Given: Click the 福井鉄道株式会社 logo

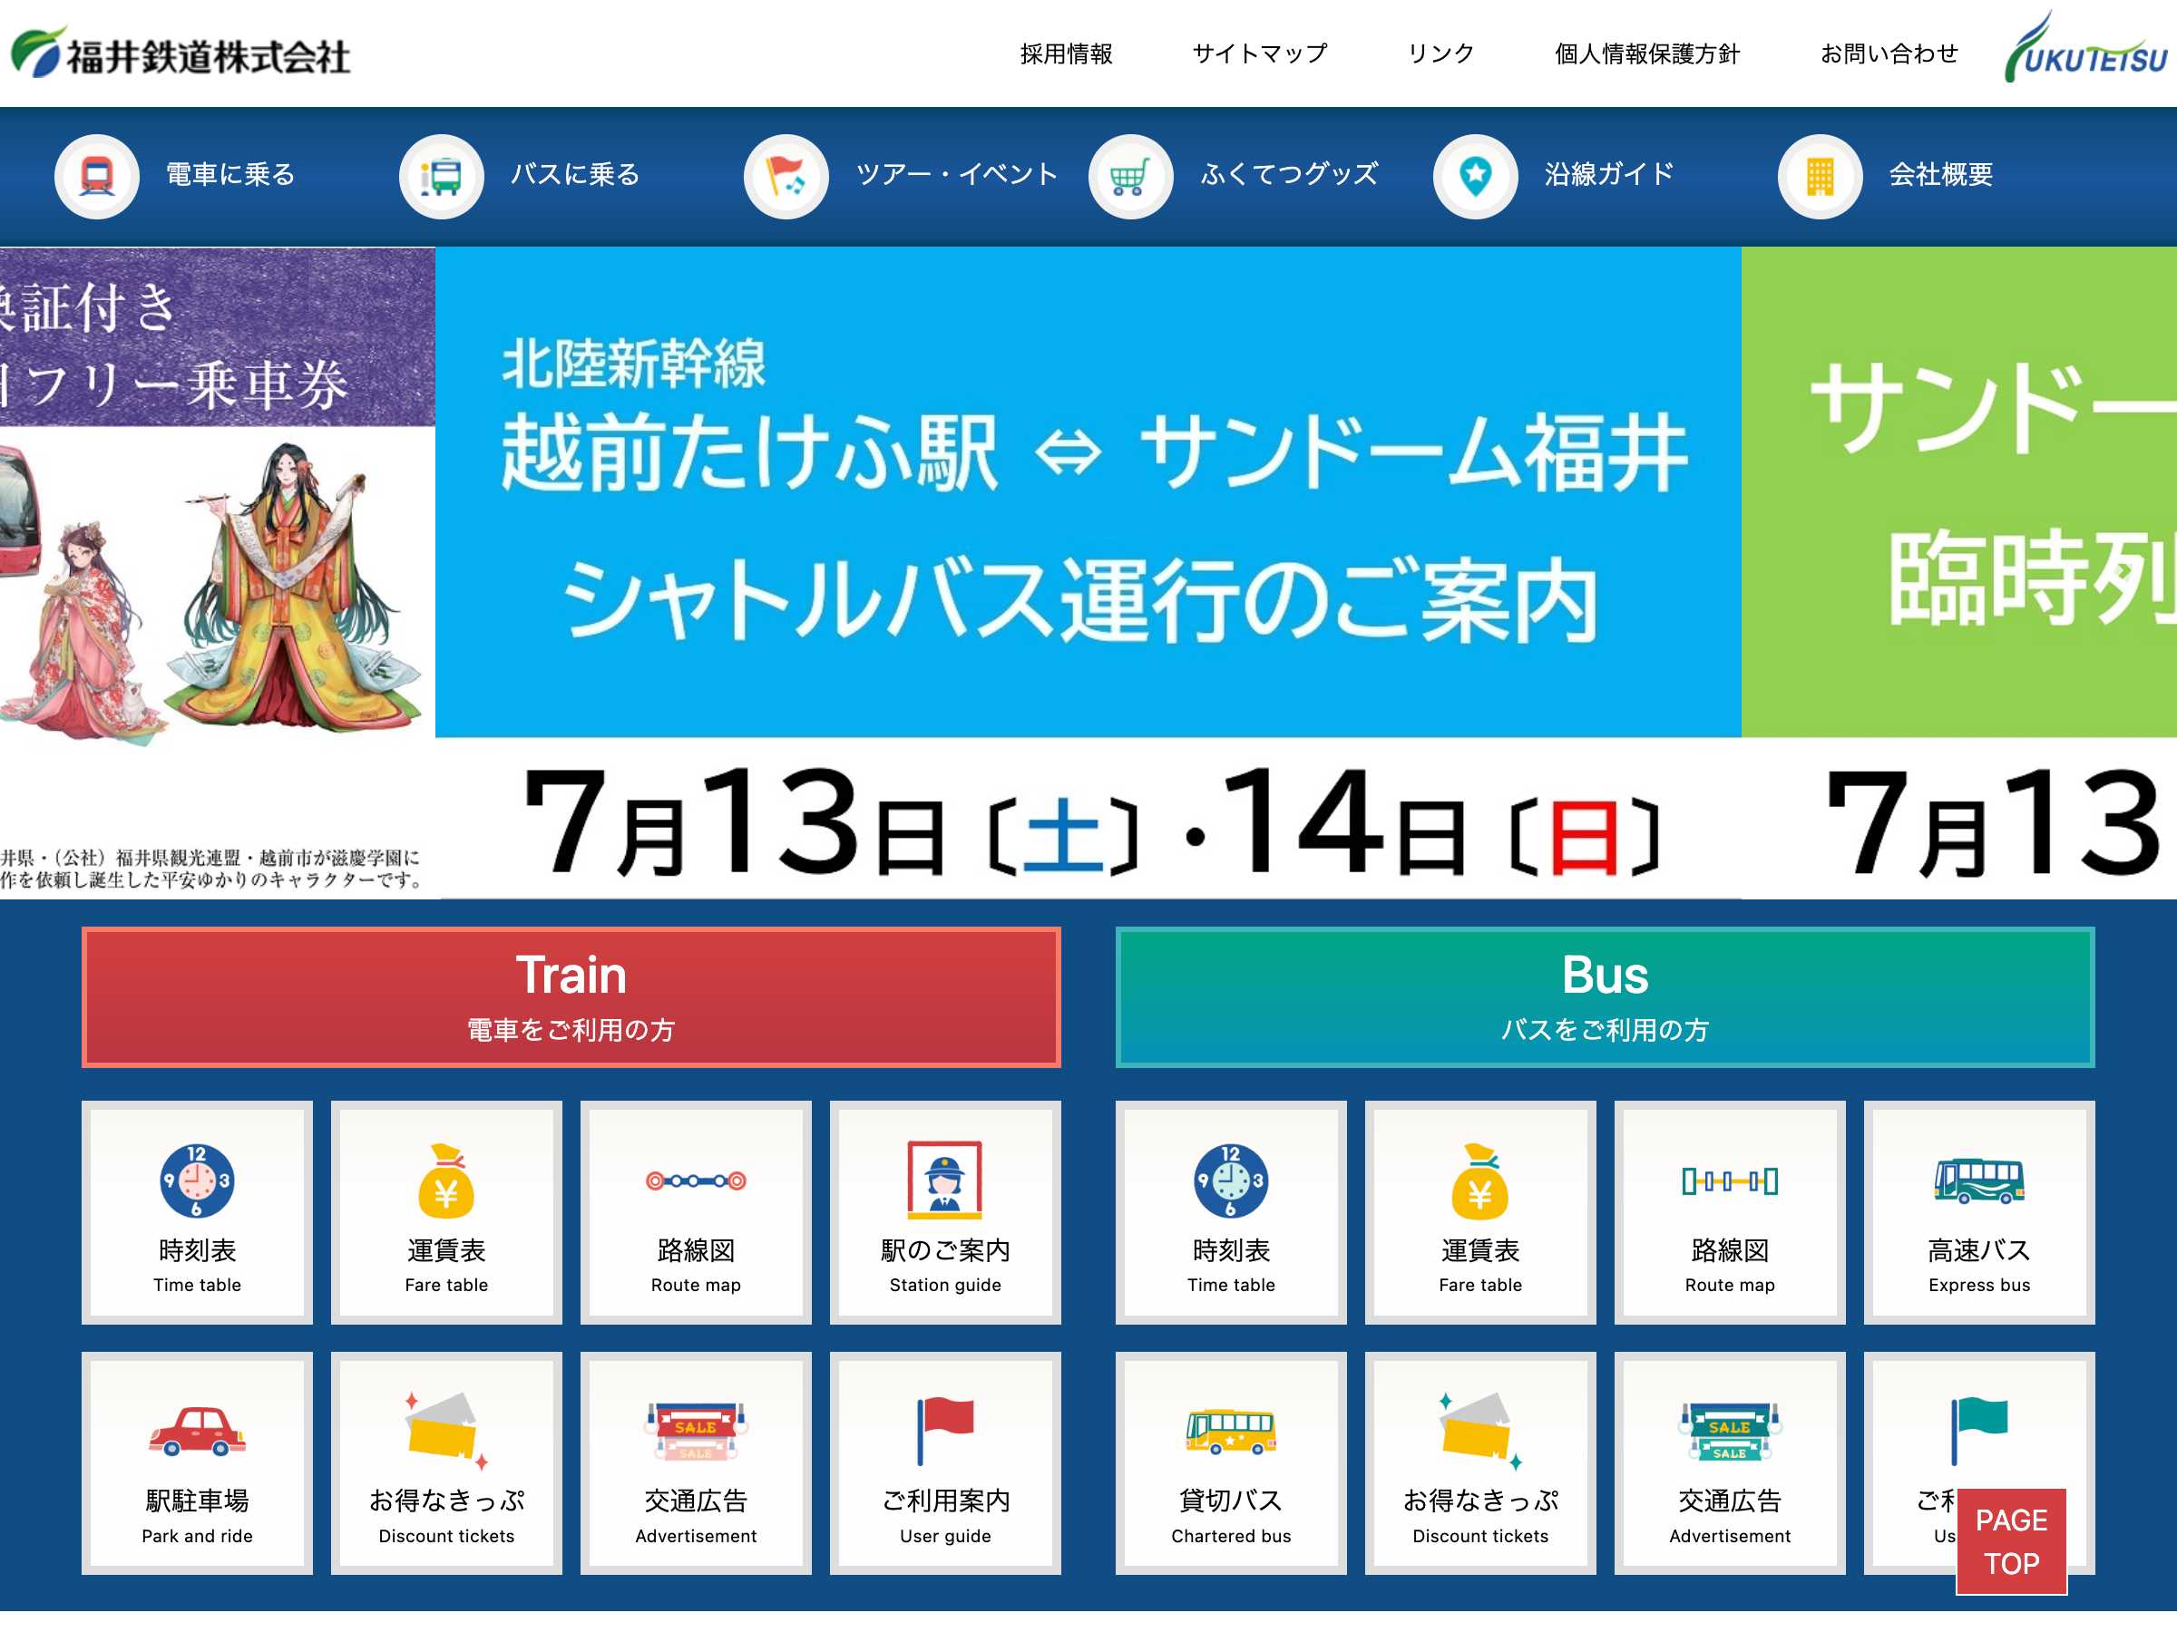Looking at the screenshot, I should click(181, 53).
